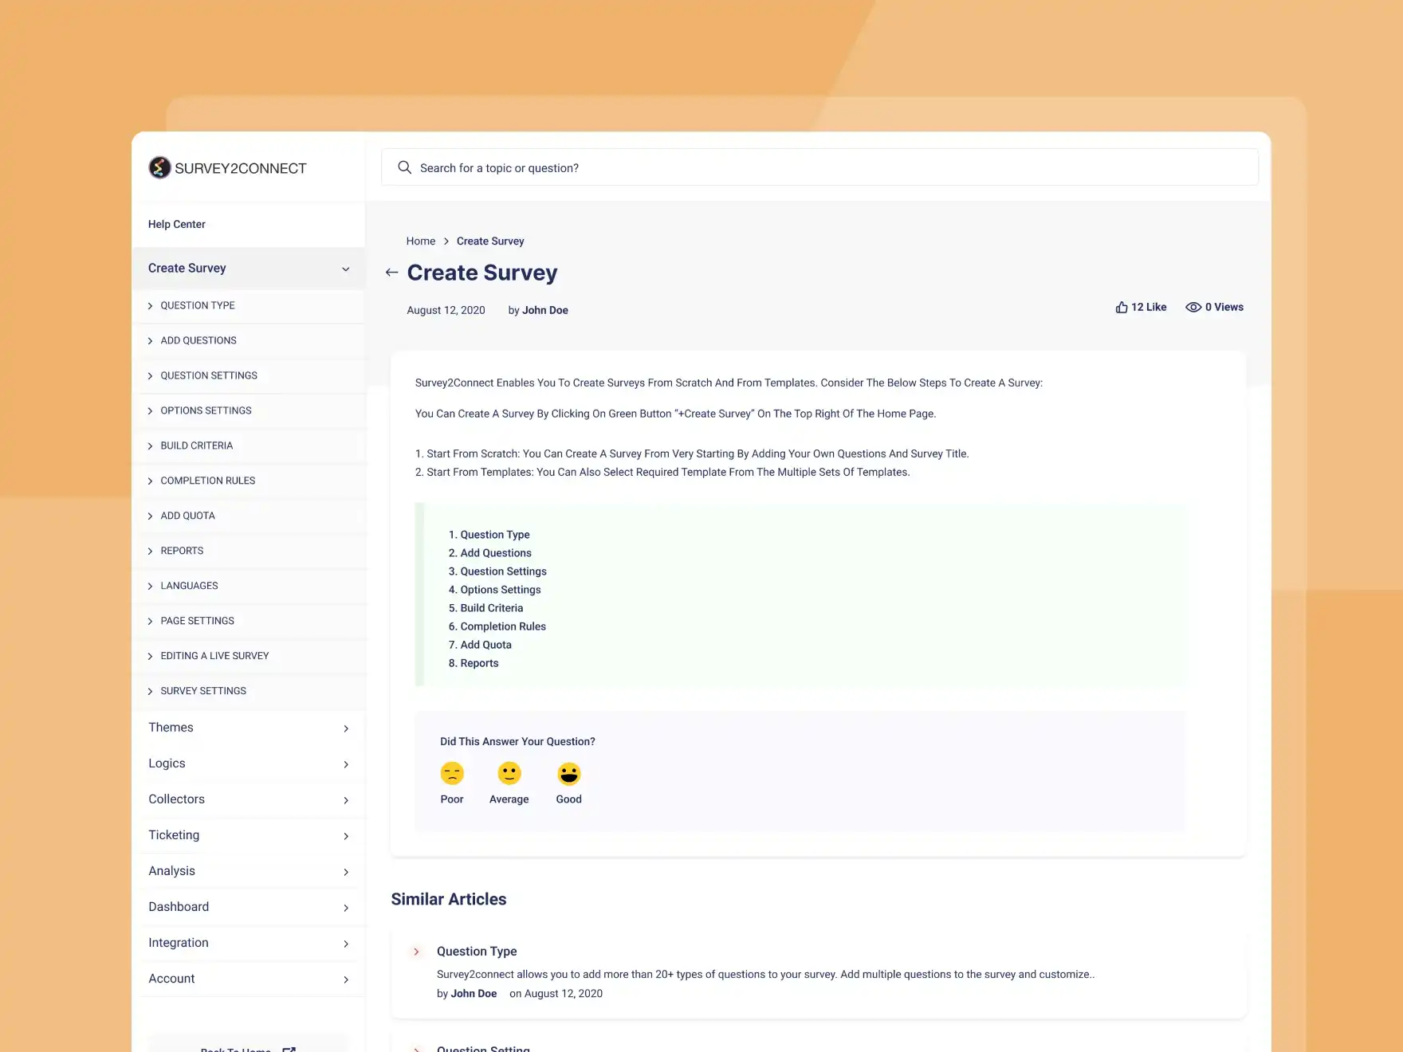Click John Doe in the similar article byline
The width and height of the screenshot is (1403, 1052).
click(x=474, y=994)
